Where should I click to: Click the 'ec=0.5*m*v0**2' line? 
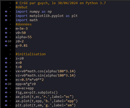(30, 80)
